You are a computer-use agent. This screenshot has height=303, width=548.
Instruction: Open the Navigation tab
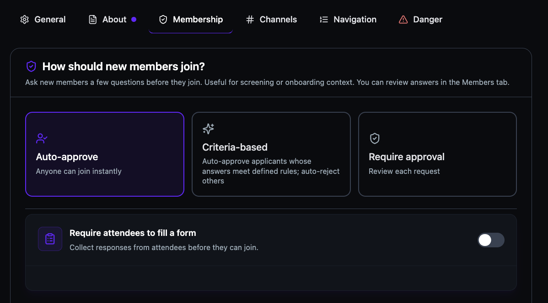[348, 20]
